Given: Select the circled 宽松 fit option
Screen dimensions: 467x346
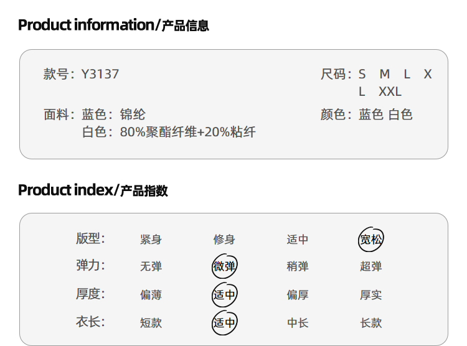Looking at the screenshot, I should coord(370,240).
